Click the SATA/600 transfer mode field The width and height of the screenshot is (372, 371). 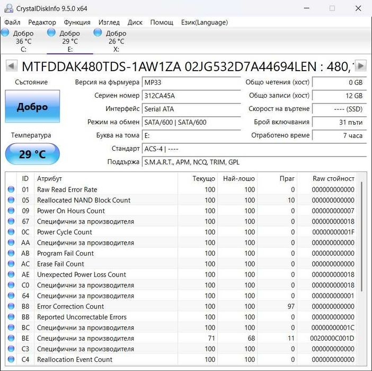pyautogui.click(x=191, y=123)
